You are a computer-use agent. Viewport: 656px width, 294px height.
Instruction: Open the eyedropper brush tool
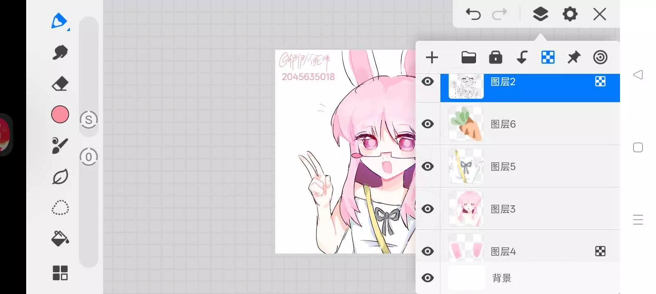60,146
